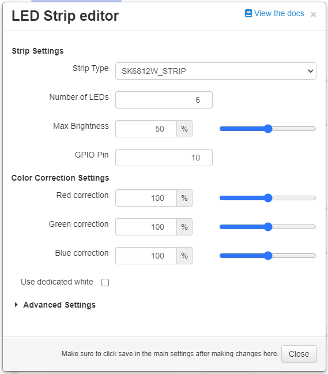Click the Strip Type label
The width and height of the screenshot is (328, 374).
91,69
